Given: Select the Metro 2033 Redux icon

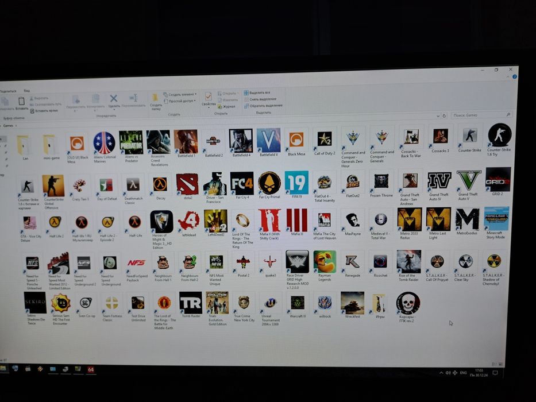Looking at the screenshot, I should coord(409,219).
